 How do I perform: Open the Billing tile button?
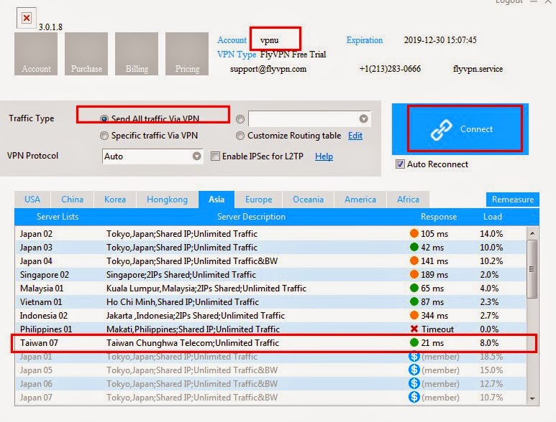point(137,54)
